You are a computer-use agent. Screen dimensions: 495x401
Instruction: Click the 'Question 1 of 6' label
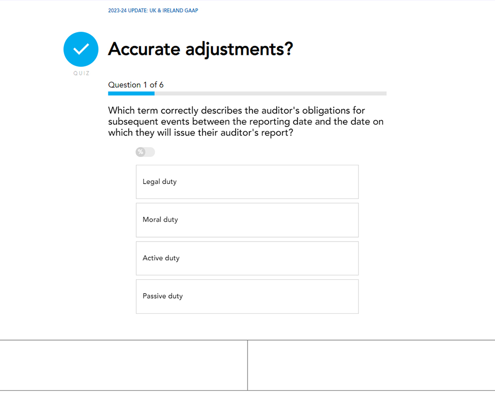point(136,85)
